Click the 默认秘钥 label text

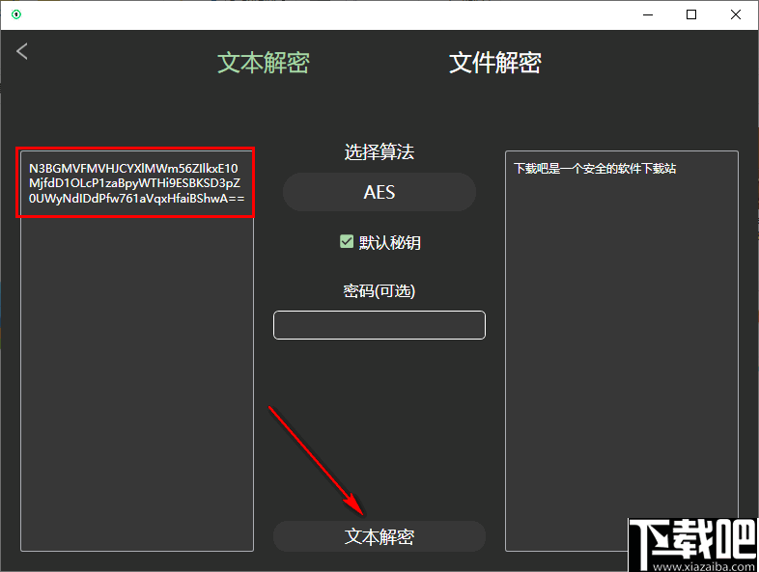pos(390,242)
